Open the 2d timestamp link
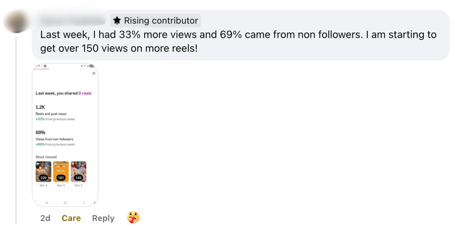This screenshot has height=235, width=455. 45,218
